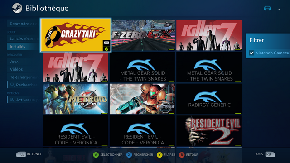Viewport: 290px width, 163px height.
Task: Open the Radirgy Generic game tile
Action: [x=209, y=99]
